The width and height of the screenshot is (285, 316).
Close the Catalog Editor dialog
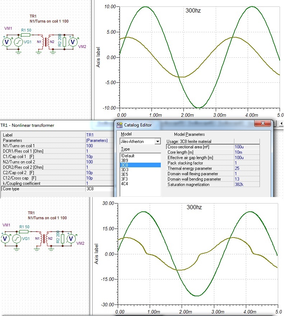pyautogui.click(x=262, y=123)
